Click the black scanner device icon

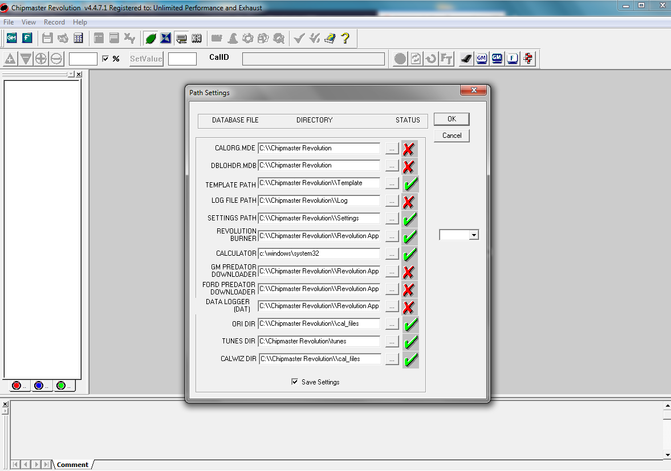[x=466, y=59]
